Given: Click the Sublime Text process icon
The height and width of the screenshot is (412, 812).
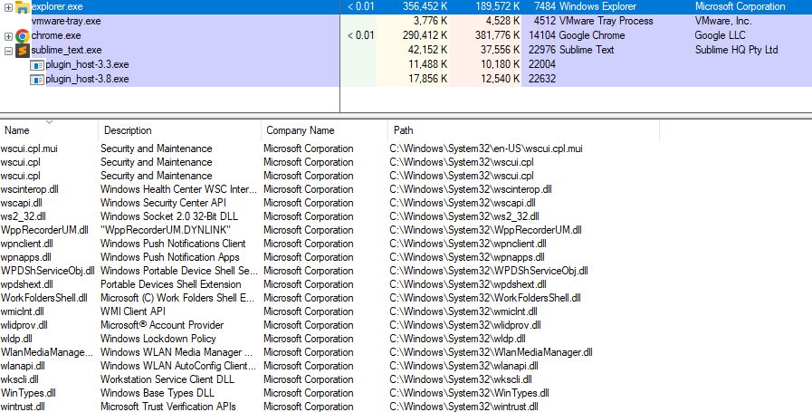Looking at the screenshot, I should tap(23, 50).
